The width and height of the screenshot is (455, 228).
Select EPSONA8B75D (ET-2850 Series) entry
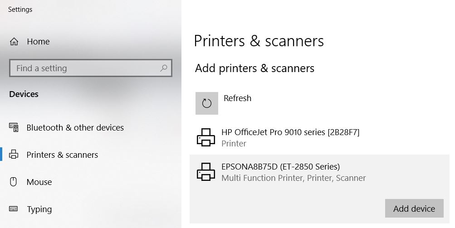coord(319,189)
